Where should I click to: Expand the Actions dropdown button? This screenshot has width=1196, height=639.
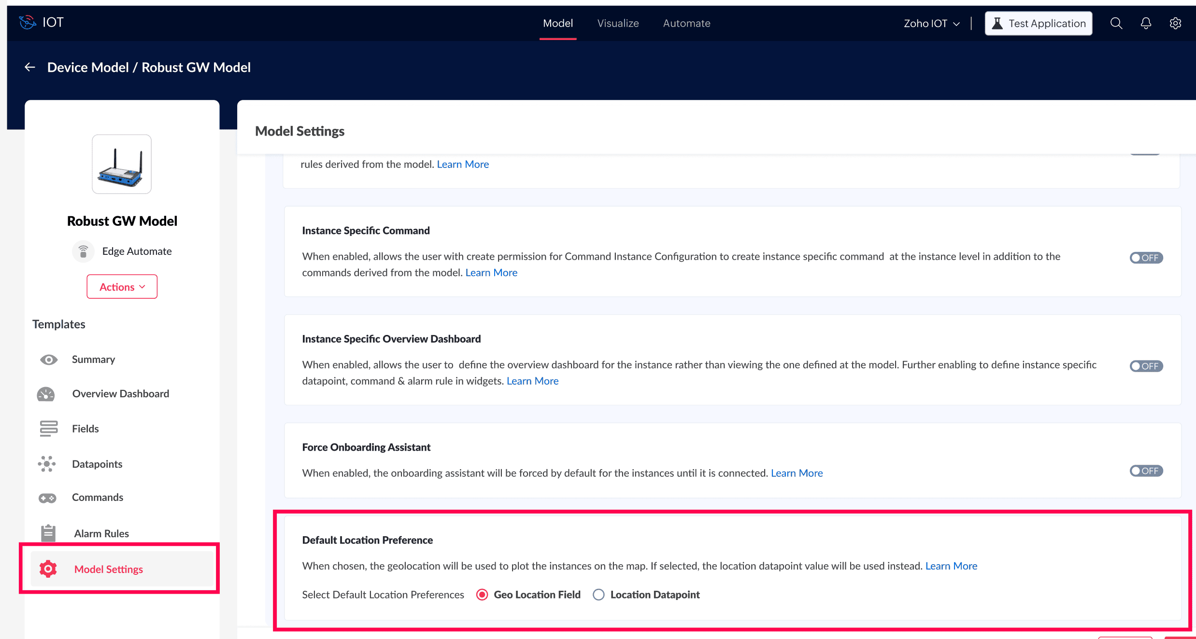click(122, 287)
